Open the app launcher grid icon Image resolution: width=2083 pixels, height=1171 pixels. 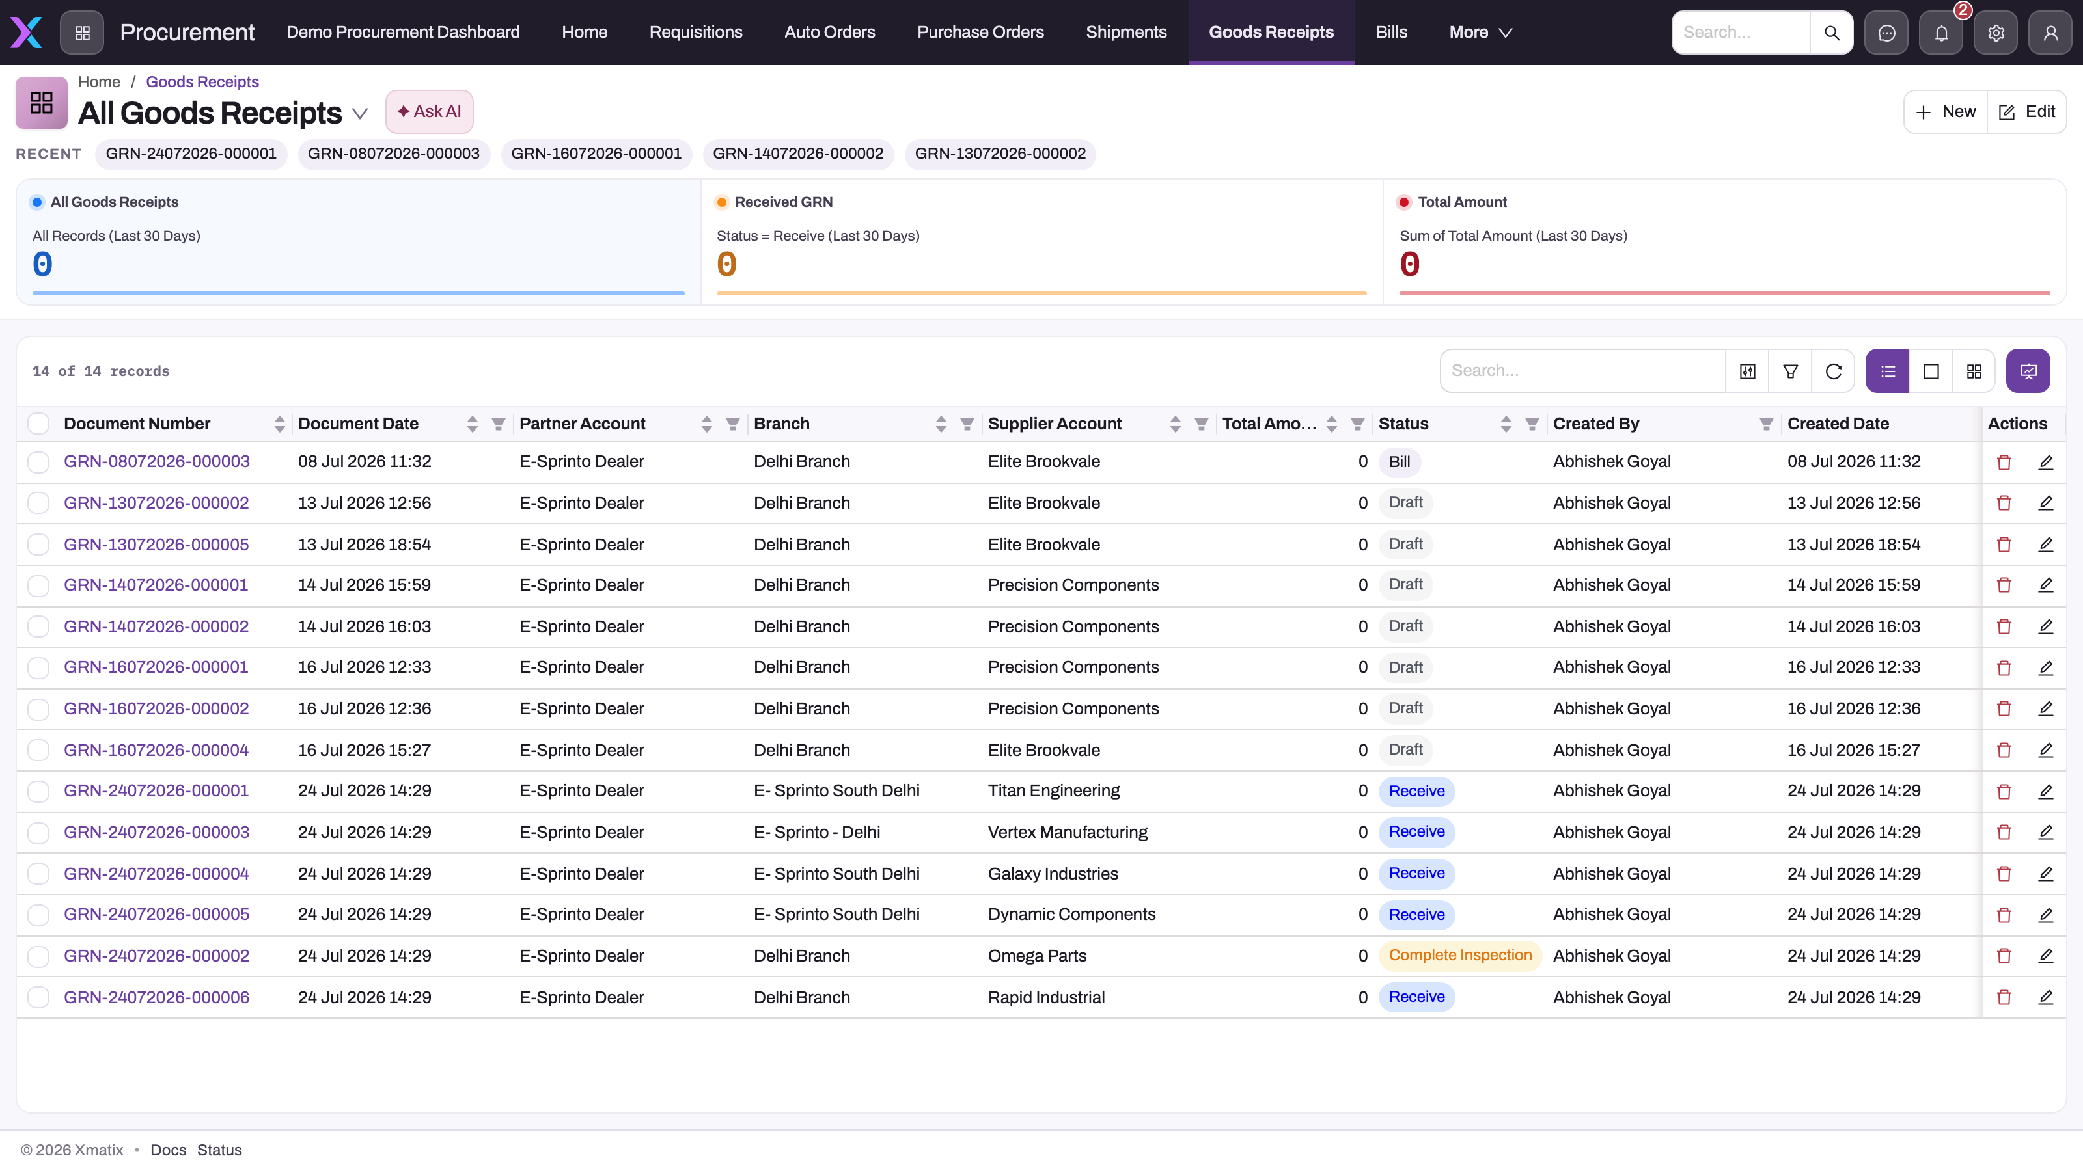(x=81, y=33)
